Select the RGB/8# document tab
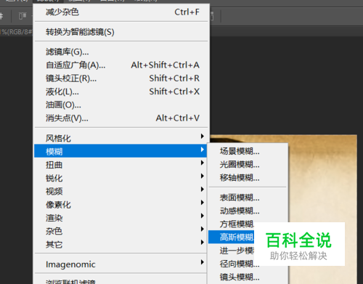363x284 pixels. point(16,32)
